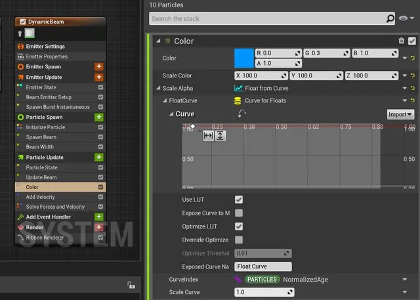
Task: Add module to Emitter Spawn with plus icon
Action: [99, 66]
